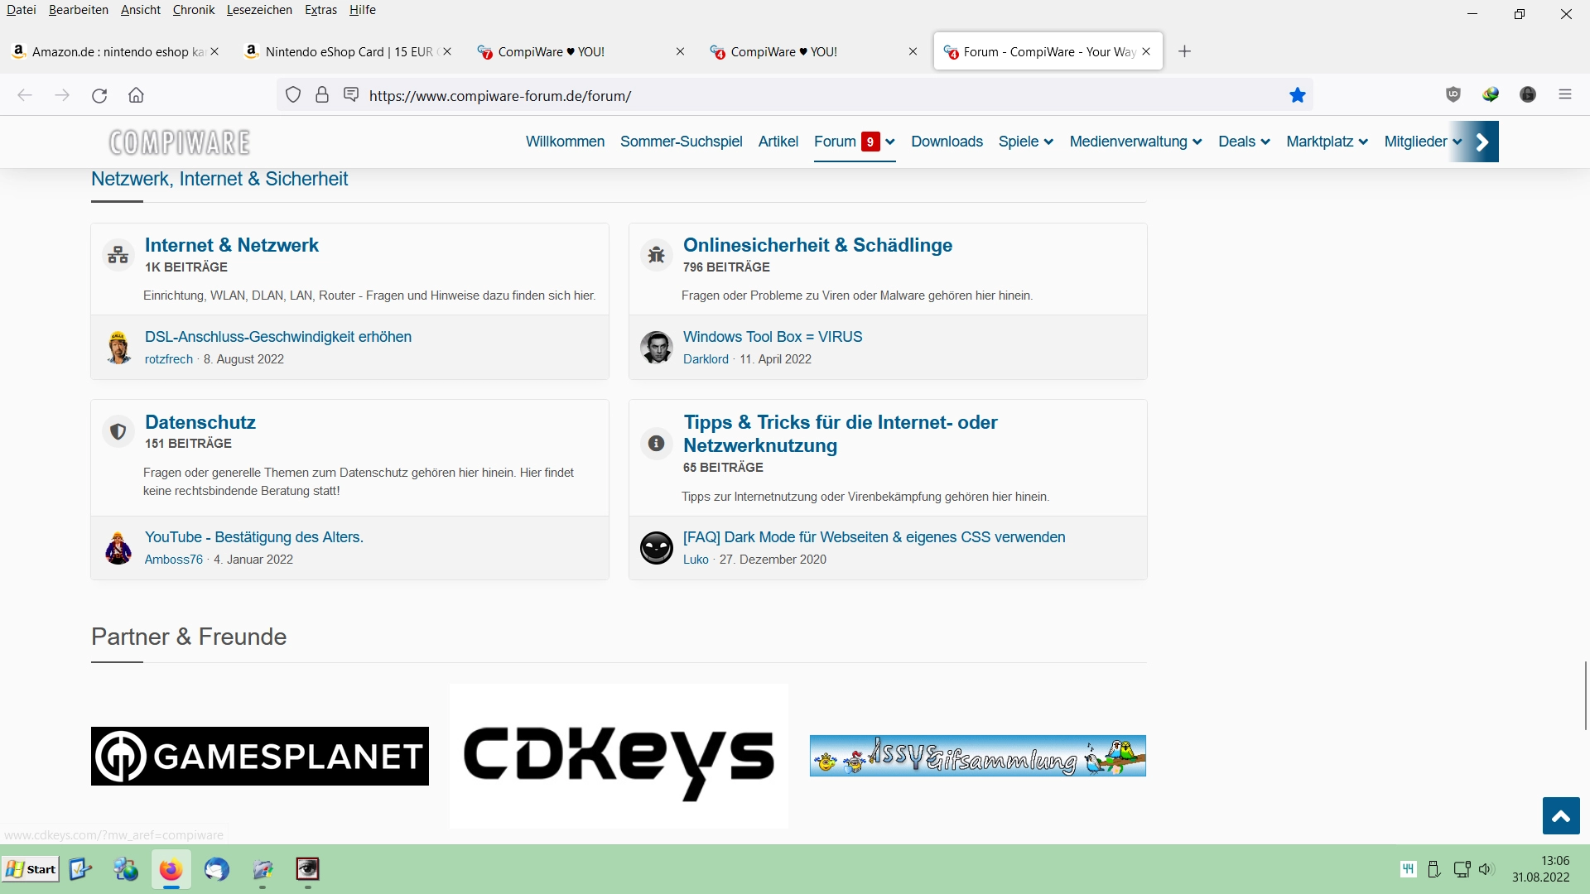Open rotzfrech's avatar

click(118, 348)
